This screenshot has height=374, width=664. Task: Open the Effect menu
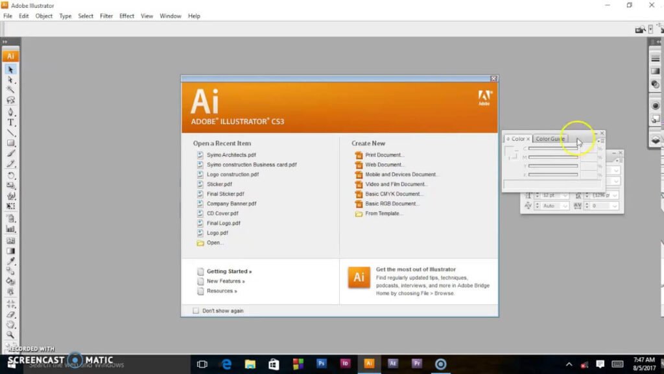click(x=126, y=16)
